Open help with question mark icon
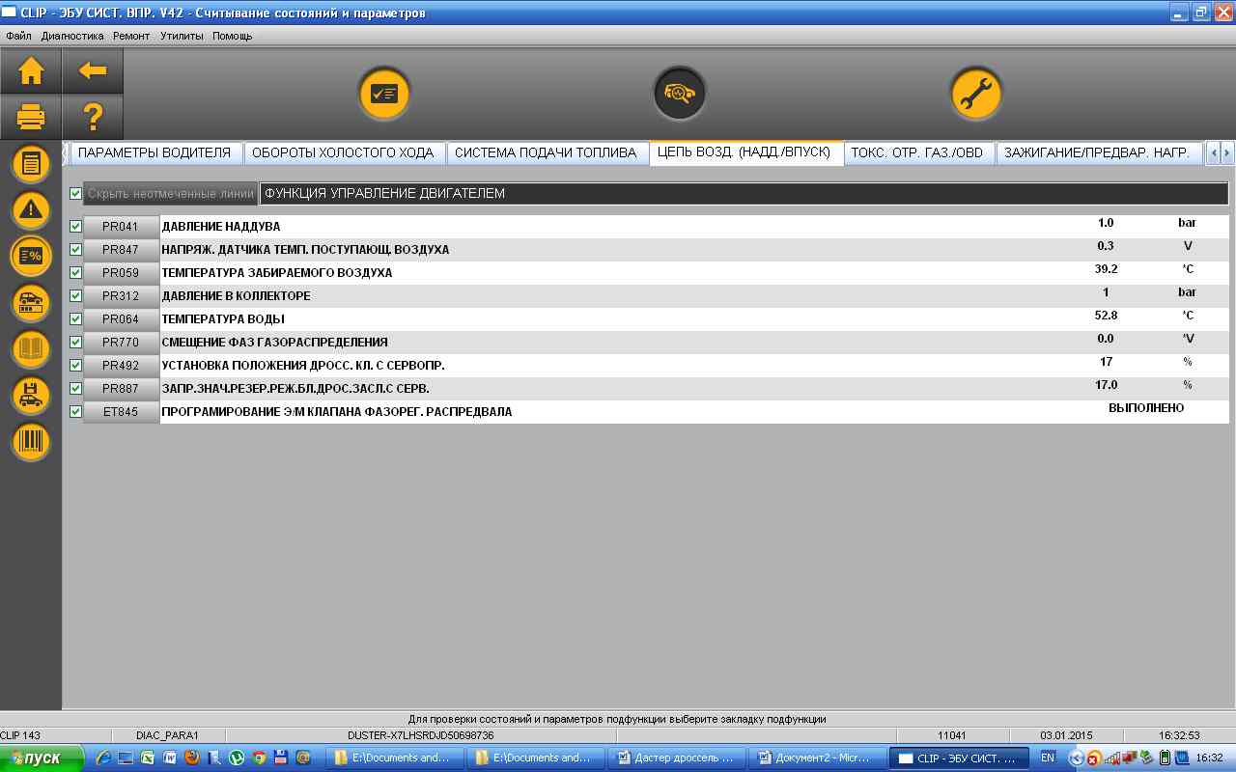Image resolution: width=1236 pixels, height=772 pixels. click(93, 118)
